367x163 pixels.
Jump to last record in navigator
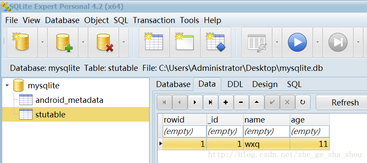coord(211,102)
